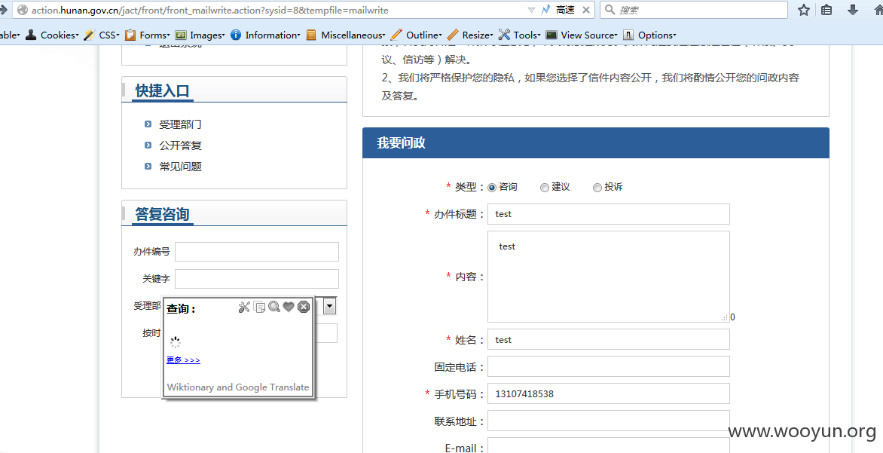Open the 受理部门 quick link
This screenshot has width=883, height=453.
click(180, 124)
